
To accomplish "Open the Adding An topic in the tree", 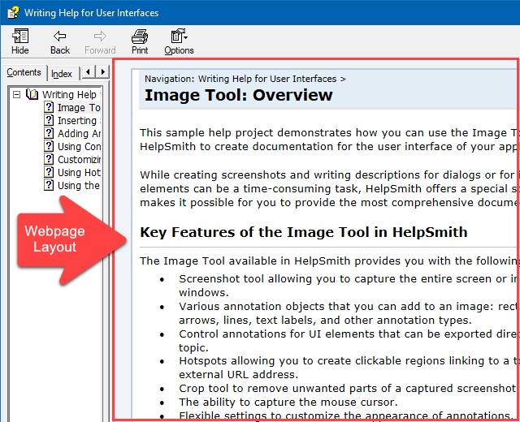I will point(79,133).
